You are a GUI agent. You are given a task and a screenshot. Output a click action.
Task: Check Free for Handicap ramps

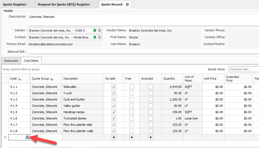pyautogui.click(x=132, y=112)
